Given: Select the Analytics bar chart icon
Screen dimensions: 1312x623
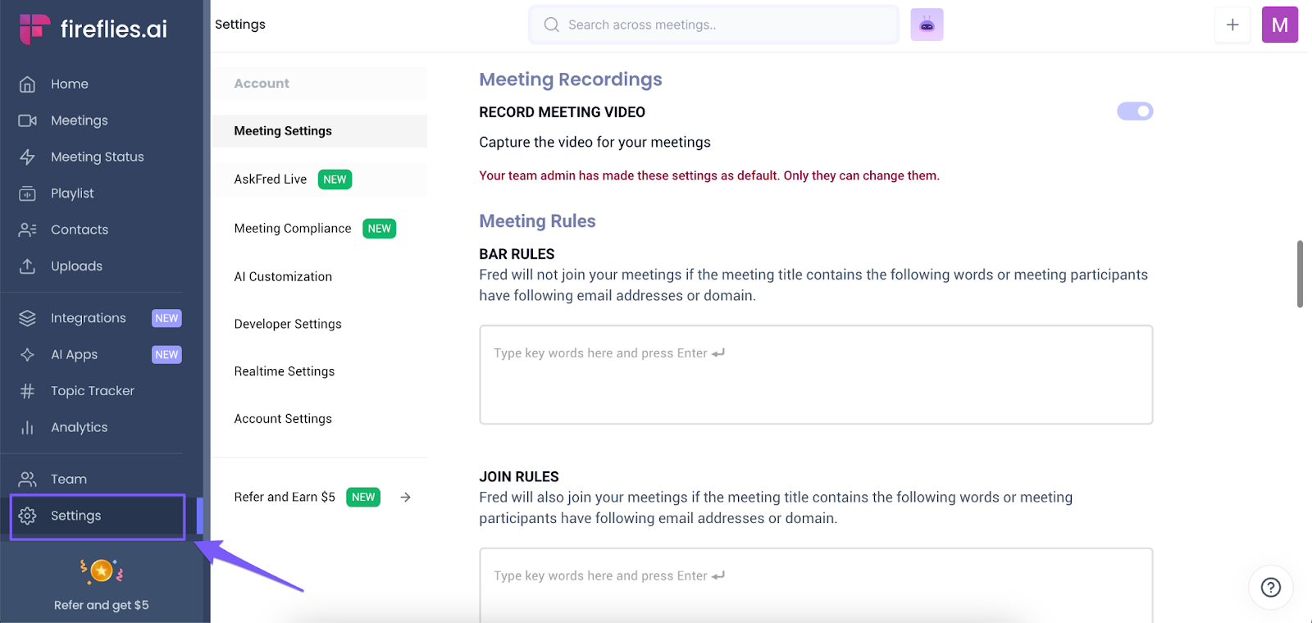Looking at the screenshot, I should (x=27, y=427).
